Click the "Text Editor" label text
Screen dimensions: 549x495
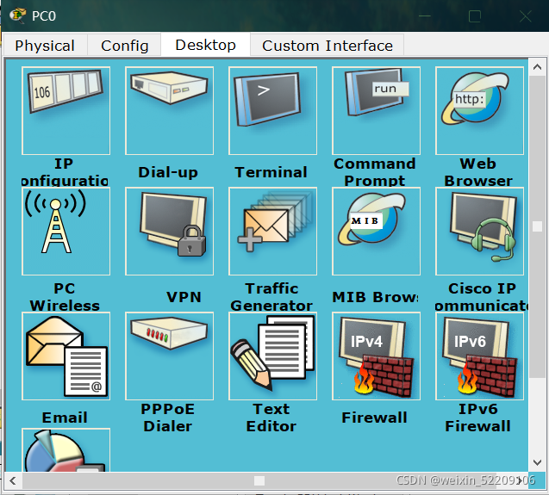pyautogui.click(x=271, y=418)
